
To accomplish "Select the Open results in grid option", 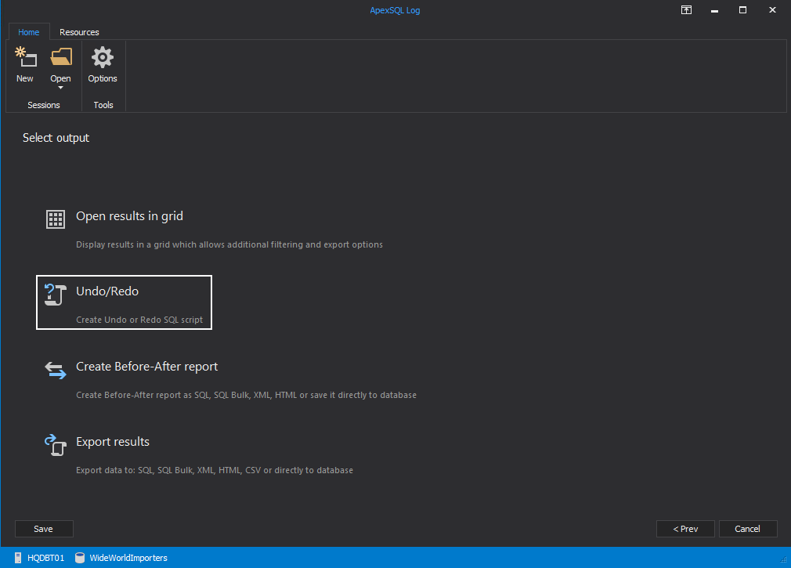I will 129,216.
